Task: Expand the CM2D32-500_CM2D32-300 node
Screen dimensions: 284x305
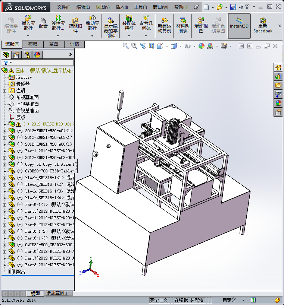Action: (x=5, y=245)
